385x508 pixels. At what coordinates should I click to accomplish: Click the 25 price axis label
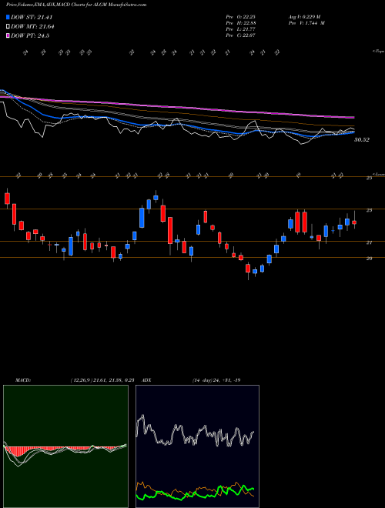(369, 178)
